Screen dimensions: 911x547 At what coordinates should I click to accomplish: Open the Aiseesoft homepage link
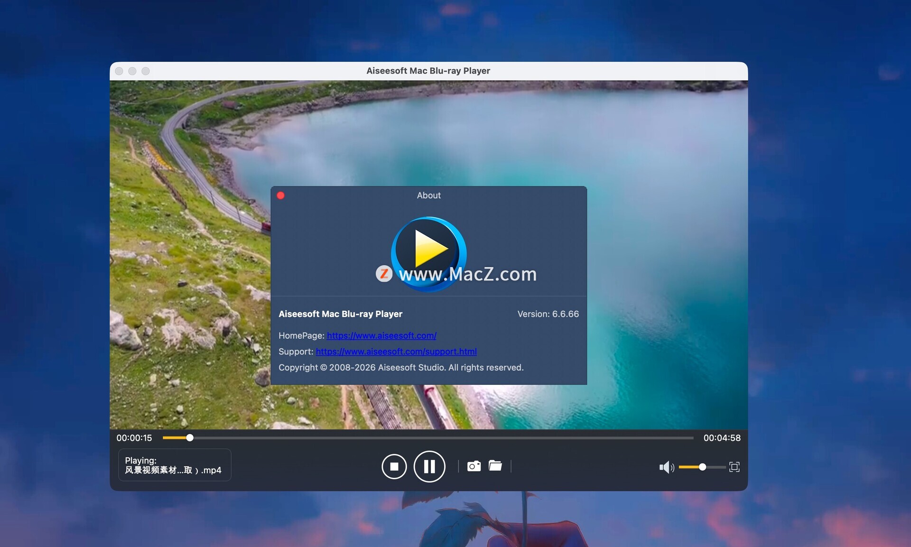point(381,335)
